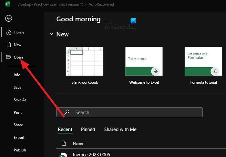This screenshot has width=226, height=157.
Task: Click the Excel file icon beside Invoice 2023 0005
Action: pos(63,155)
